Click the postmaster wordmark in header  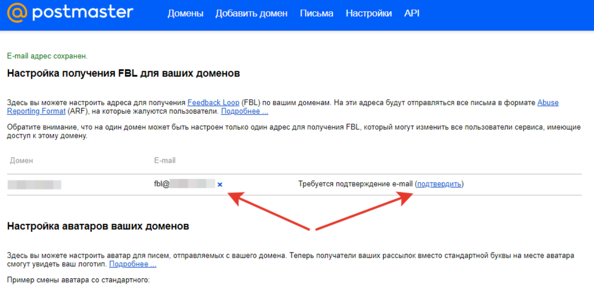83,13
